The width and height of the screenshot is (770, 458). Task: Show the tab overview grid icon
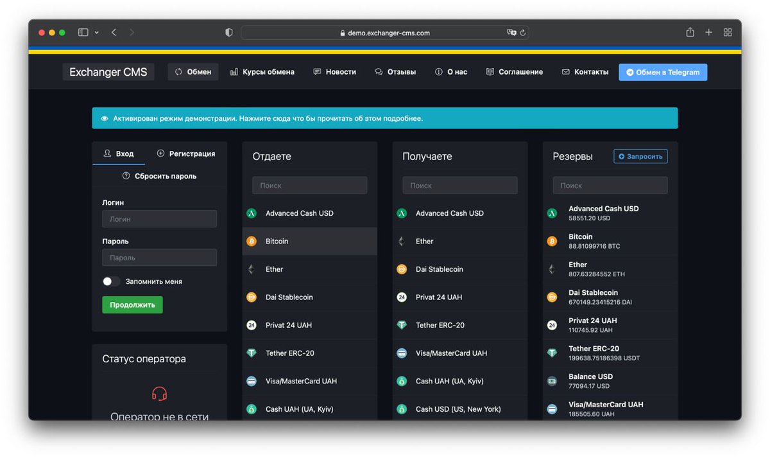728,32
